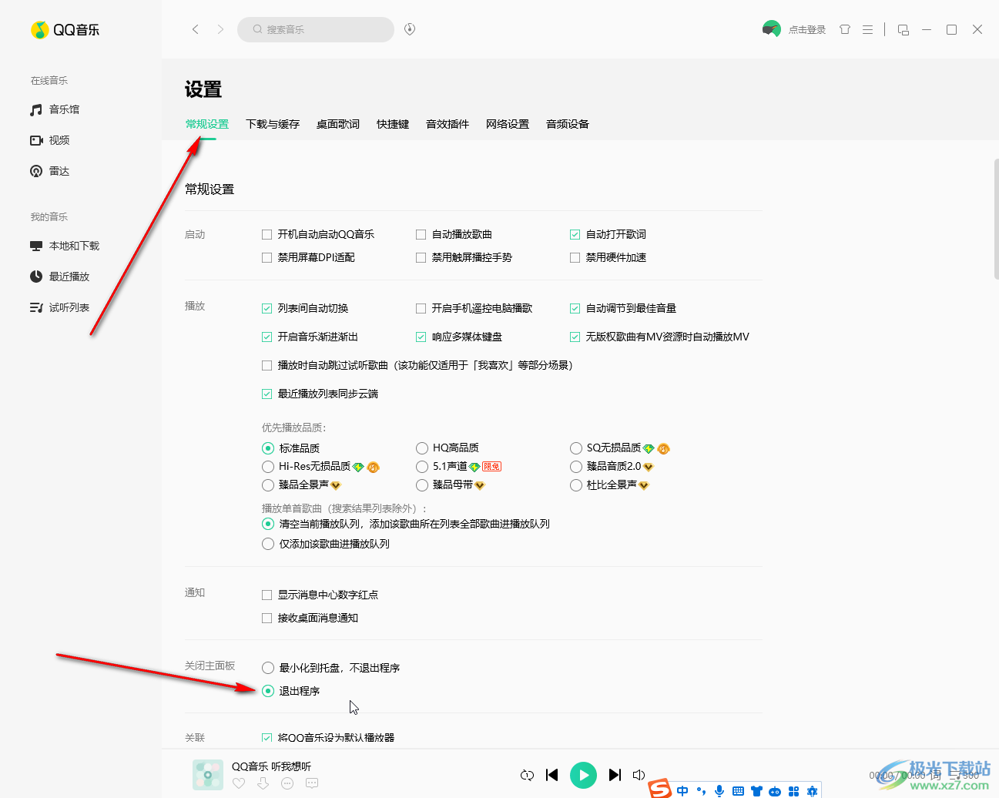Enable 禁用触屏播控手势 checkbox
The image size is (999, 798).
click(x=421, y=257)
